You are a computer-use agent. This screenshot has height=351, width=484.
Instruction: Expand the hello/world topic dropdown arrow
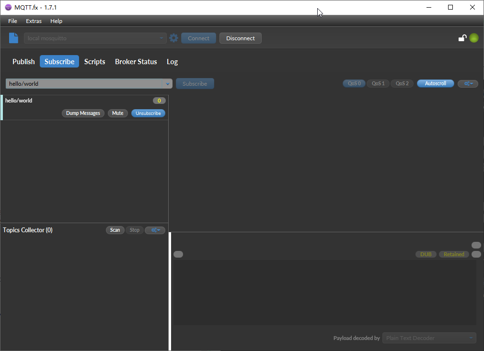point(167,84)
